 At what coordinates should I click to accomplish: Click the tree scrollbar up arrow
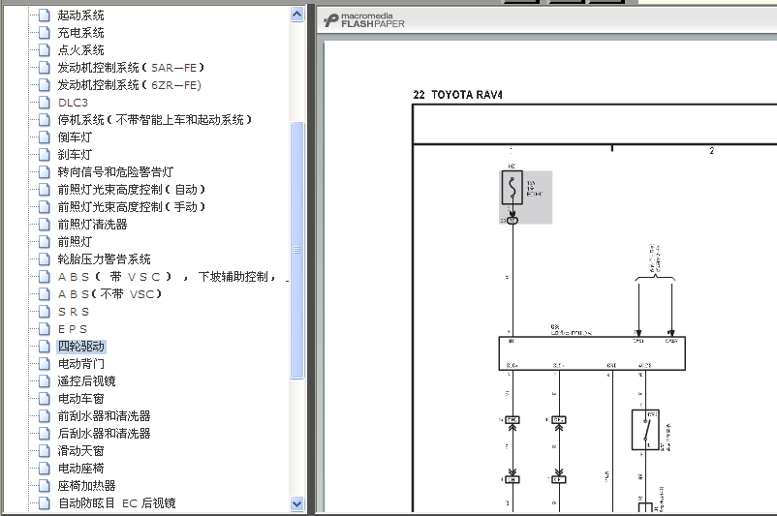(x=296, y=15)
